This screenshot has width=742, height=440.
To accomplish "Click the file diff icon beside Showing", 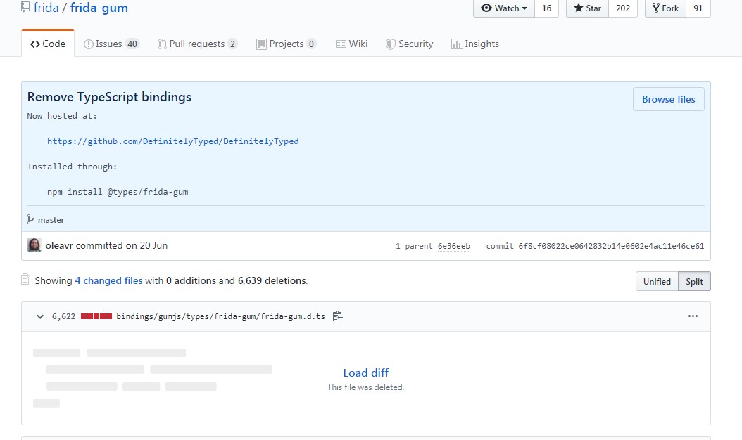I will (25, 280).
